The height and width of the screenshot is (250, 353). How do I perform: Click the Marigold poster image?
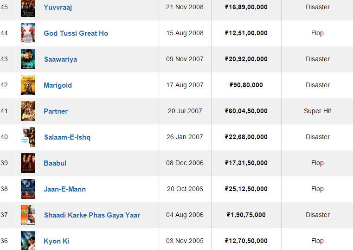(x=28, y=85)
